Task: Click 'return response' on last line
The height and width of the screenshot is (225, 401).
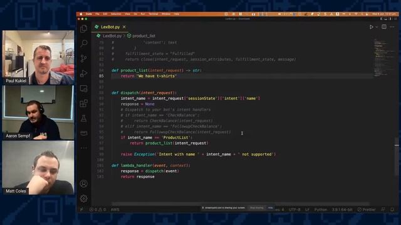Action: coord(138,177)
